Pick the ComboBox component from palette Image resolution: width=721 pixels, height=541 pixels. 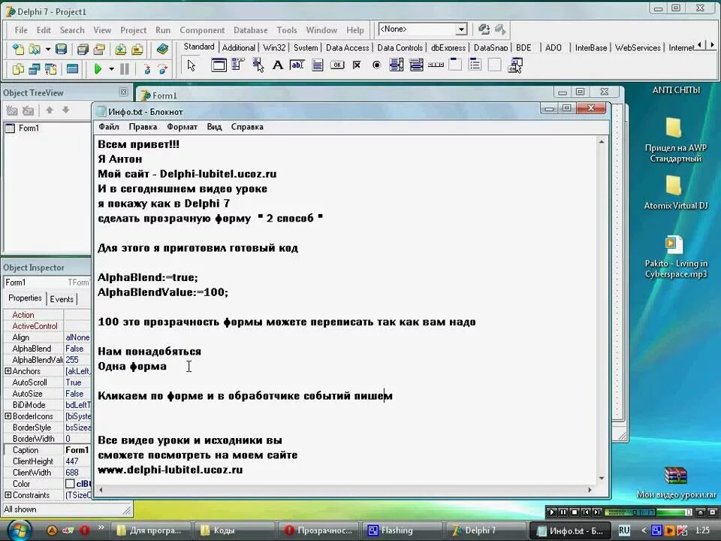416,65
